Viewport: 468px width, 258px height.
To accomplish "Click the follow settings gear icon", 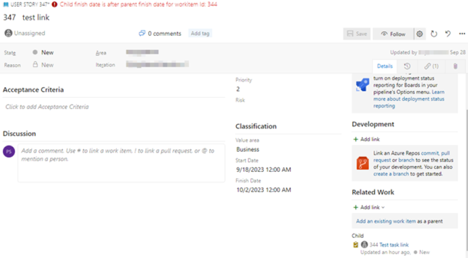I will click(x=420, y=34).
